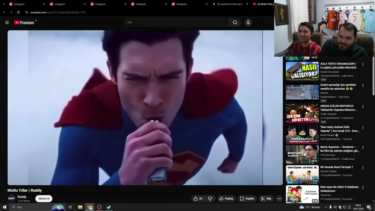Dislike the video with thumbs down
Screen dimensions: 375x211
pos(210,199)
